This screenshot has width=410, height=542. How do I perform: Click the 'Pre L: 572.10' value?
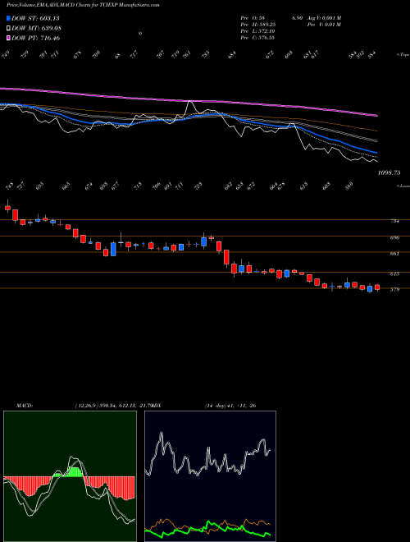[x=257, y=31]
